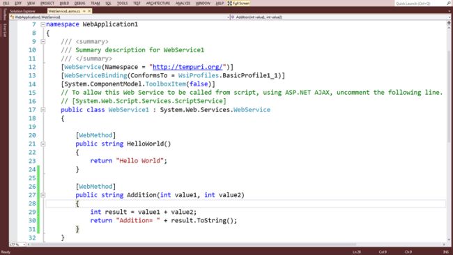Click the result.ToString() call on line 30
Viewport: 453px width, 255px height.
tap(202, 221)
